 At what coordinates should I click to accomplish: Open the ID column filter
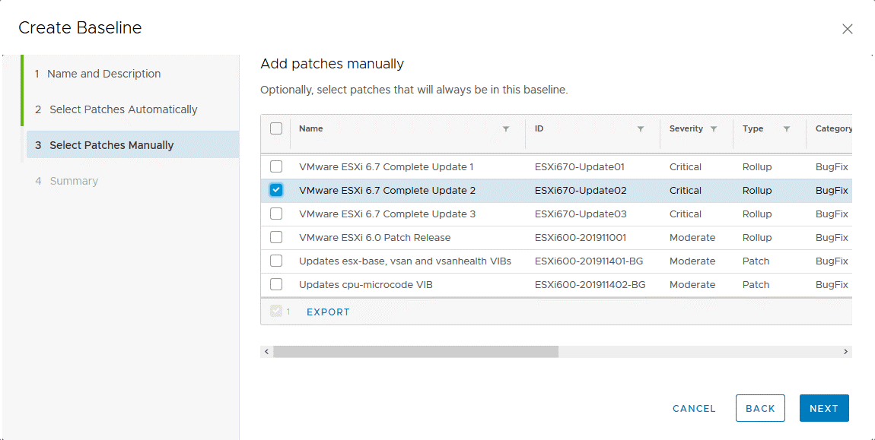point(641,129)
